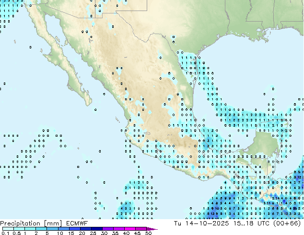Click the time range "15..18"
304x235 pixels.
click(243, 223)
